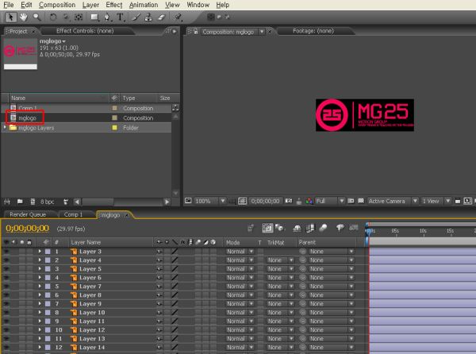
Task: Toggle the Shy layers hide switch
Action: 297,228
